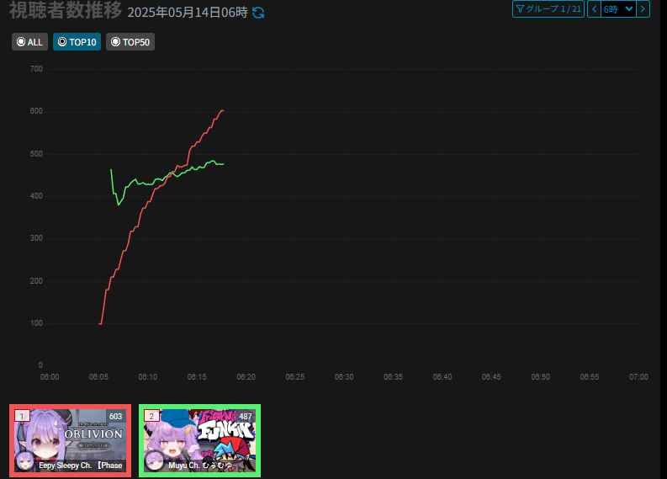667x479 pixels.
Task: Click the Muyu Ch. channel avatar
Action: pos(155,460)
